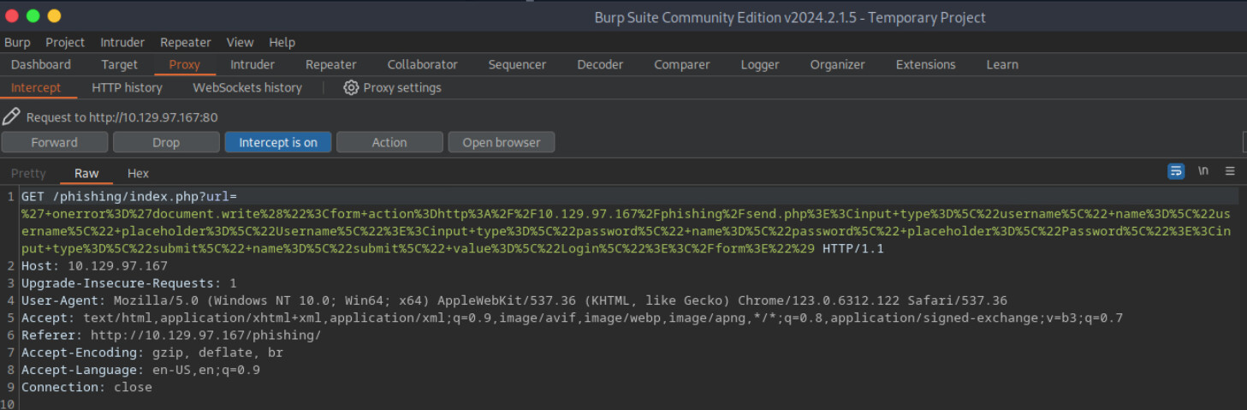Open the View menu

240,42
